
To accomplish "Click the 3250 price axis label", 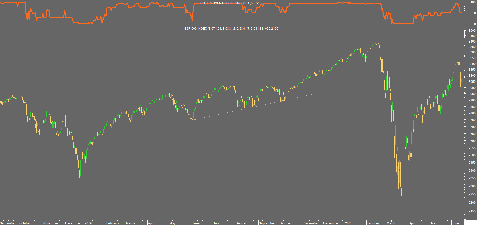I will 472,58.
